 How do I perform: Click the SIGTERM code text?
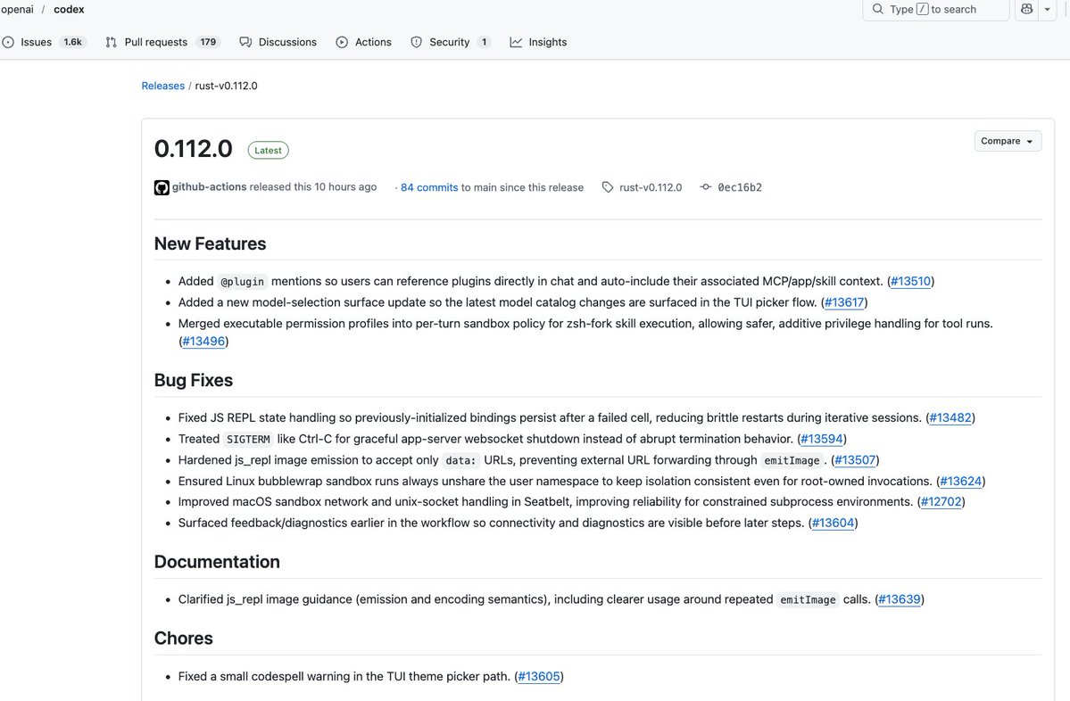click(248, 439)
